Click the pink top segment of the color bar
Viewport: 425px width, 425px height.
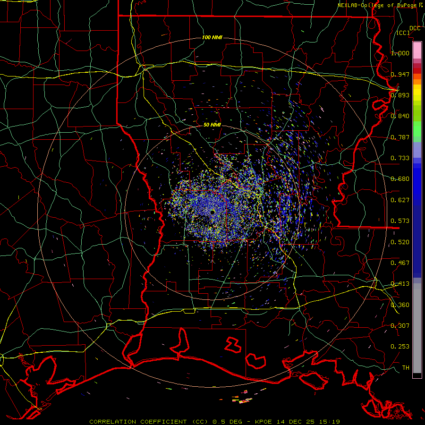(417, 50)
